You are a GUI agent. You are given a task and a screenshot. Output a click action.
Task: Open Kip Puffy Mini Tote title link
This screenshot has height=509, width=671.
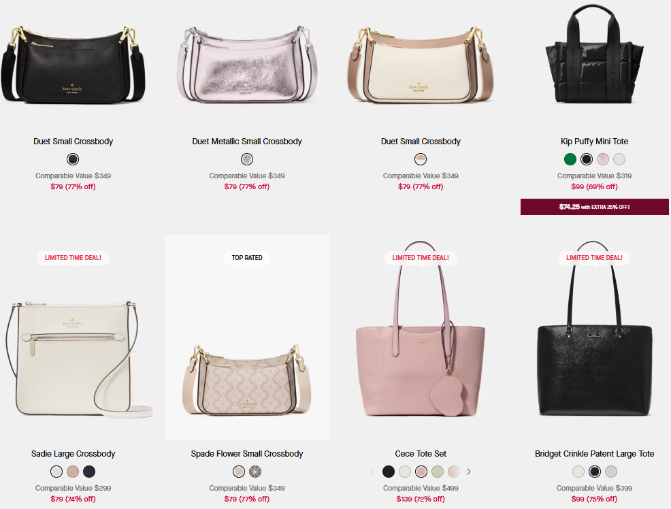pos(594,142)
